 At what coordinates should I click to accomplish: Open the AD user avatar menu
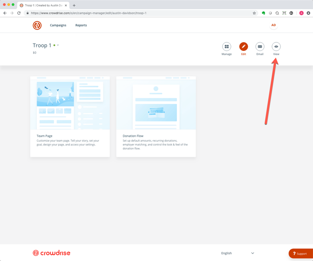pyautogui.click(x=273, y=25)
